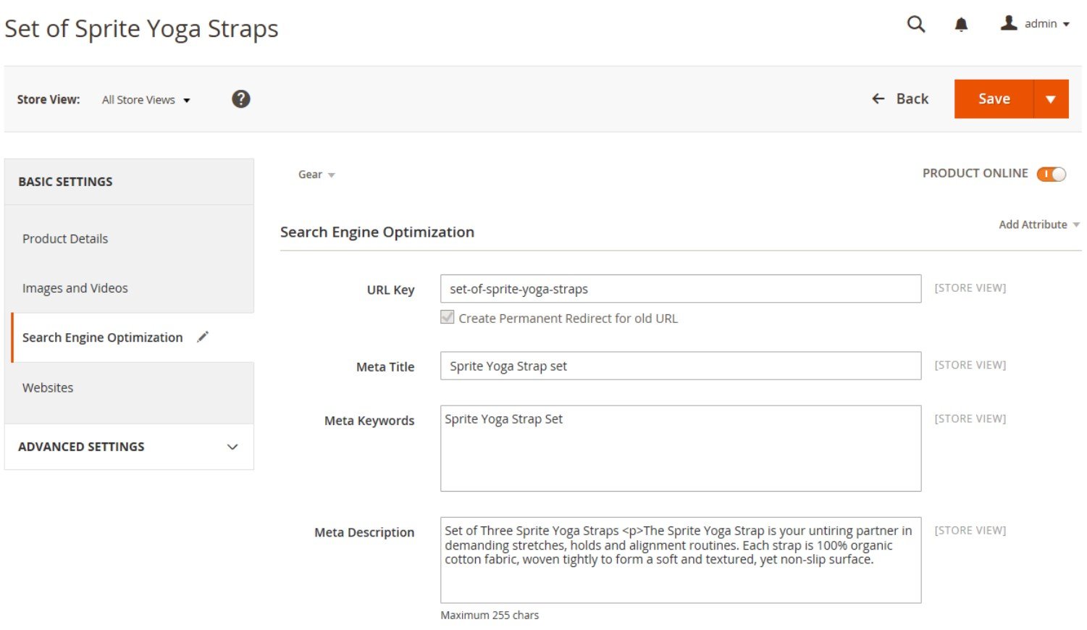Edit the Meta Title field
The height and width of the screenshot is (630, 1087).
[681, 366]
